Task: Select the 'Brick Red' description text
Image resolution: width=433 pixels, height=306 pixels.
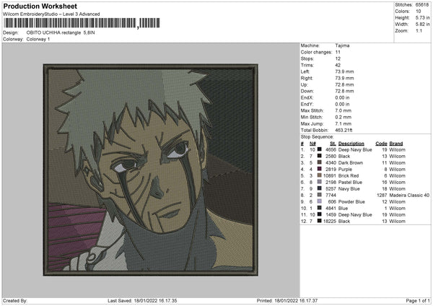Action: 349,175
